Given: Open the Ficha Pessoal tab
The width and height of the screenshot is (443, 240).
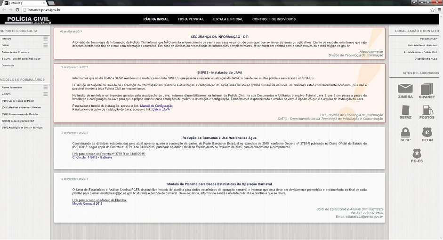Looking at the screenshot, I should click(x=191, y=19).
